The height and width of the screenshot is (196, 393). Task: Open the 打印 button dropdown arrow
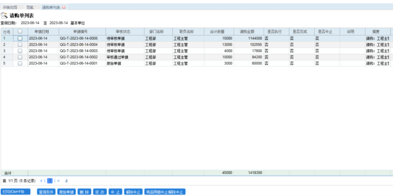(x=28, y=192)
